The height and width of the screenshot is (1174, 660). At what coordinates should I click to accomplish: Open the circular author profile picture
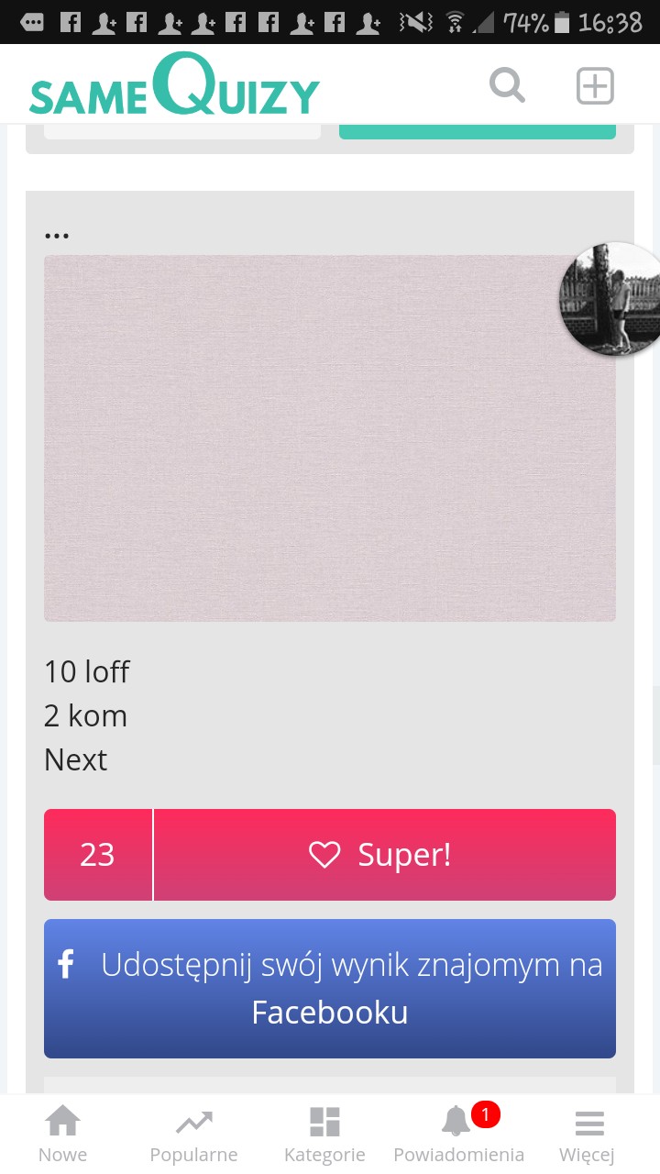[x=610, y=299]
